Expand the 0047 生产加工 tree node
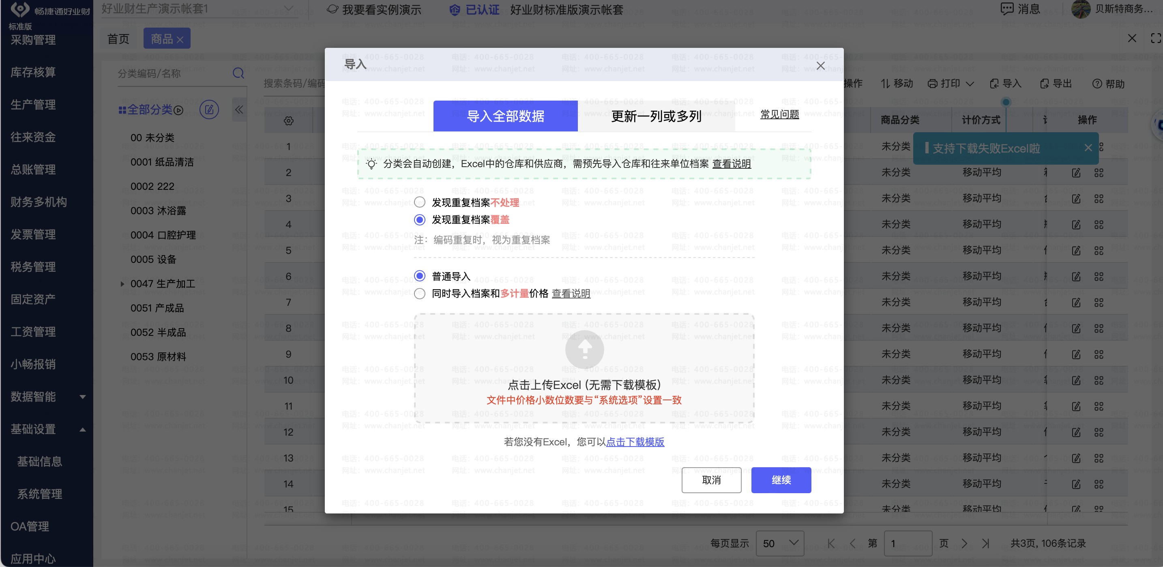This screenshot has height=567, width=1163. (122, 284)
